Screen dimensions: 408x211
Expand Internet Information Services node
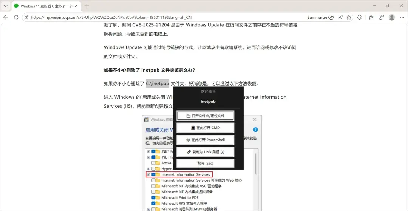click(148, 174)
